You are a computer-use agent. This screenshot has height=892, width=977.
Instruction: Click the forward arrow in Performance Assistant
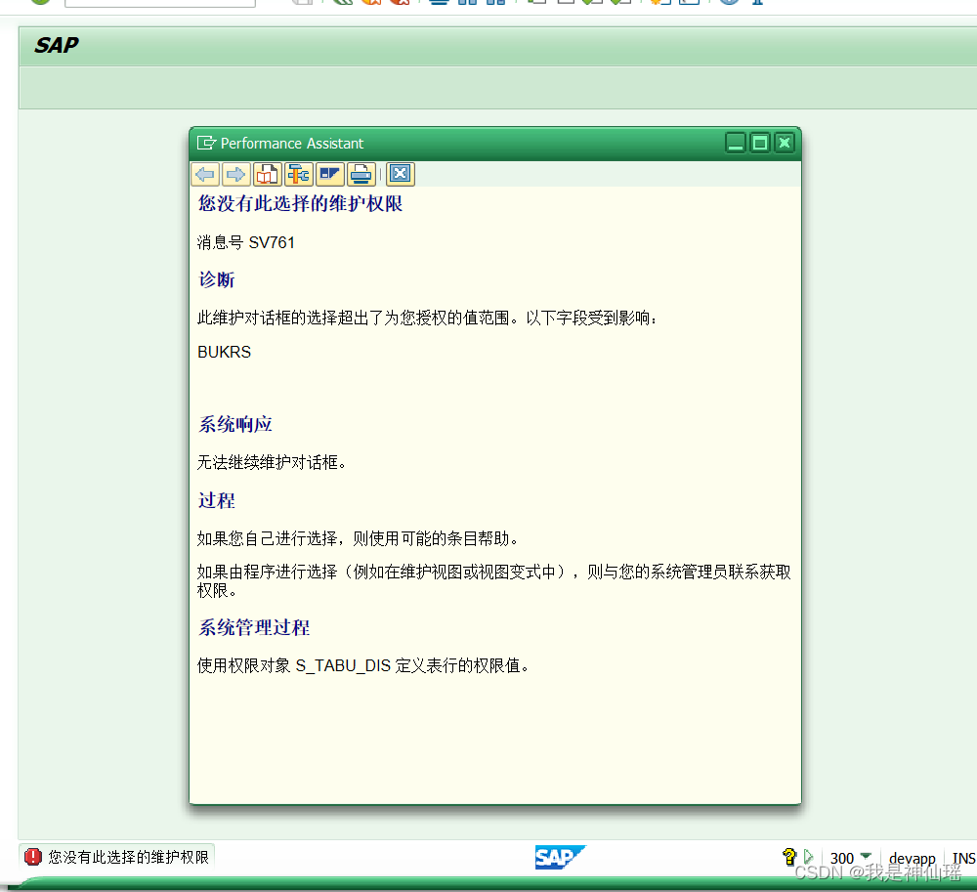click(236, 173)
